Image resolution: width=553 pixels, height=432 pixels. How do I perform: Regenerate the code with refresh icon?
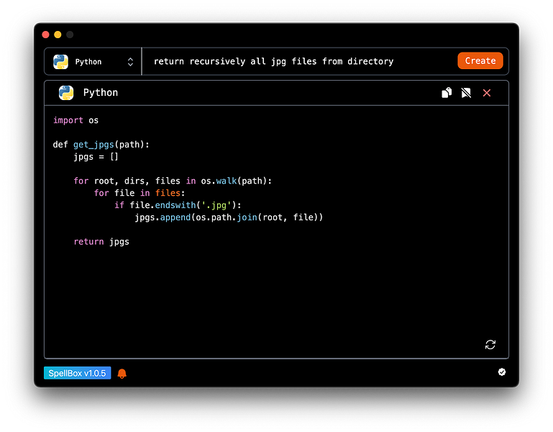[490, 344]
